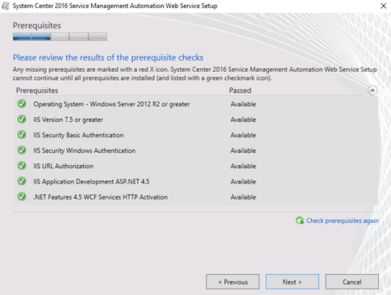The image size is (391, 295).
Task: Collapse the prerequisites list with chevron button
Action: [x=372, y=91]
